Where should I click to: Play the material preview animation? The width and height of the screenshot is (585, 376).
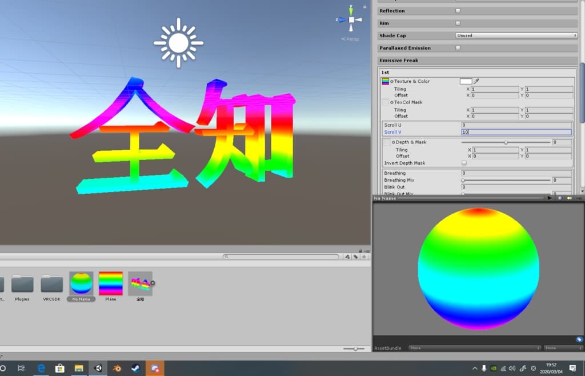550,198
